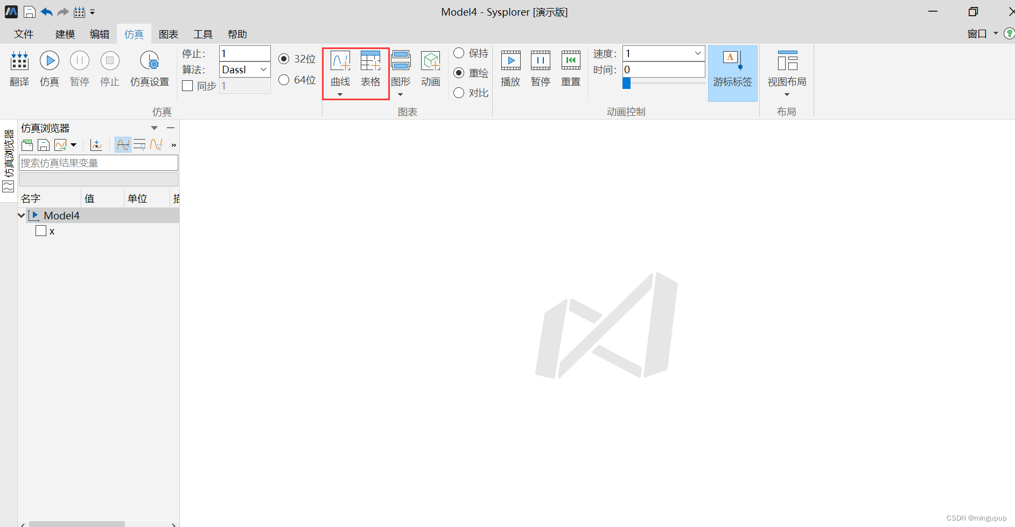Switch to the 图表 menu
The height and width of the screenshot is (527, 1015).
tap(169, 34)
